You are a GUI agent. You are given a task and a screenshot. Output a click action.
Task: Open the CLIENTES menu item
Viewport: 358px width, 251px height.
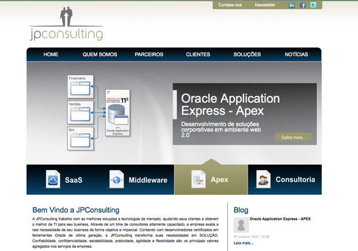(198, 54)
